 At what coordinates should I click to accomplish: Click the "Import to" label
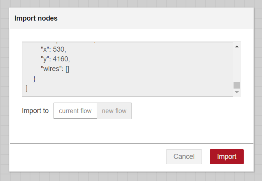tap(35, 111)
